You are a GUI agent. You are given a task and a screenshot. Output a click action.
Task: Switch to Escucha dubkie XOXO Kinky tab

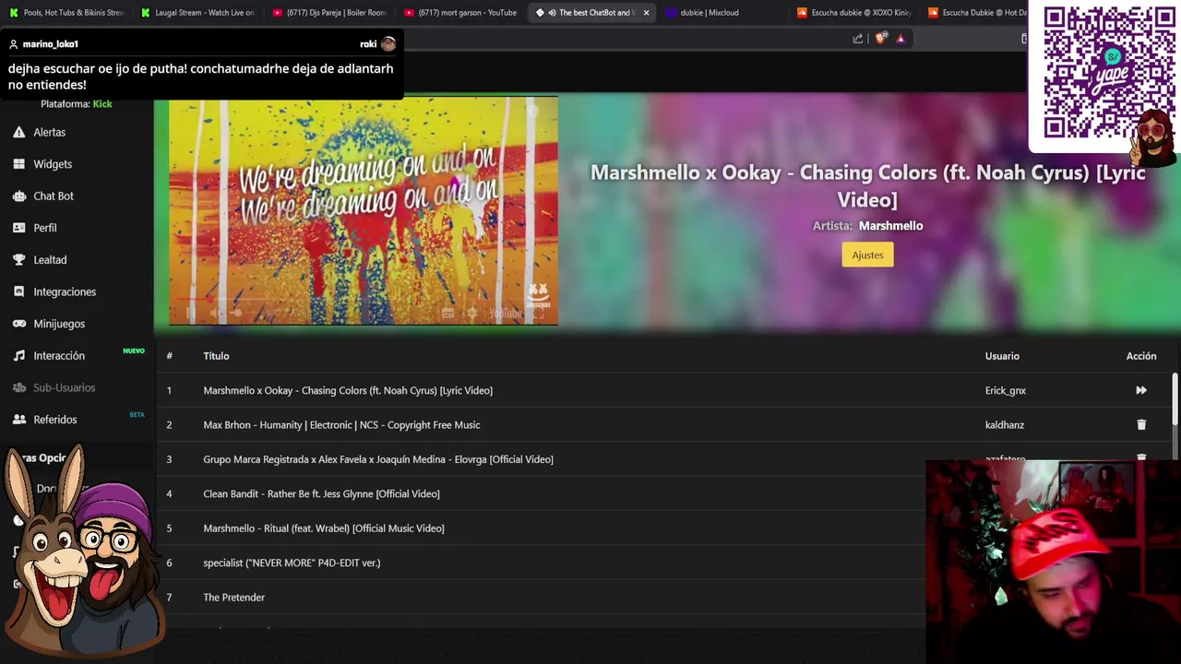click(854, 13)
